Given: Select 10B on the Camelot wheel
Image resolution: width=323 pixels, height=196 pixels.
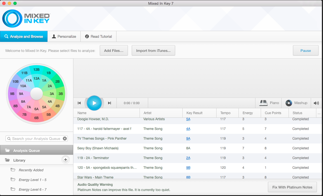Looking at the screenshot, I should click(x=16, y=81).
